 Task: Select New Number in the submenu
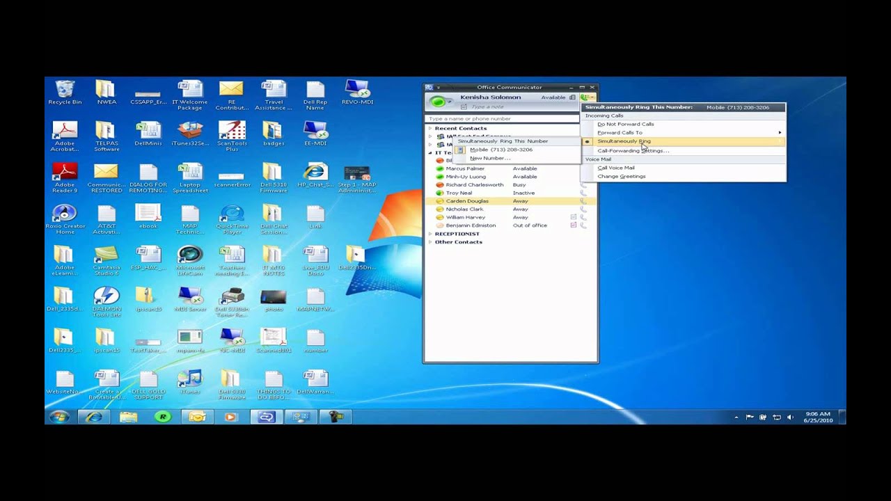click(490, 158)
